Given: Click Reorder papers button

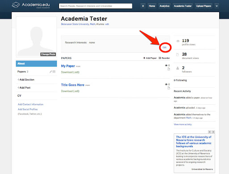Looking at the screenshot, I should coord(164,58).
